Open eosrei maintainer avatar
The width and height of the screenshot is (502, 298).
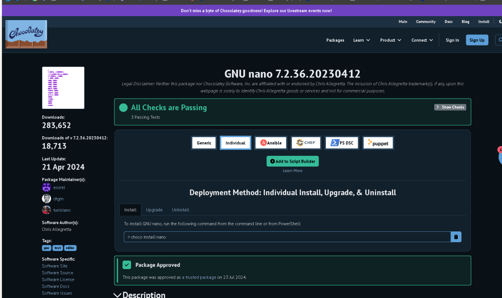[x=47, y=187]
